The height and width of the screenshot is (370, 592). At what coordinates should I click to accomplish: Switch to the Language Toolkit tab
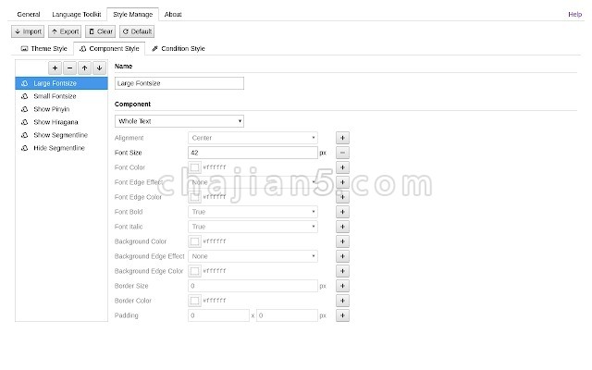pos(77,15)
